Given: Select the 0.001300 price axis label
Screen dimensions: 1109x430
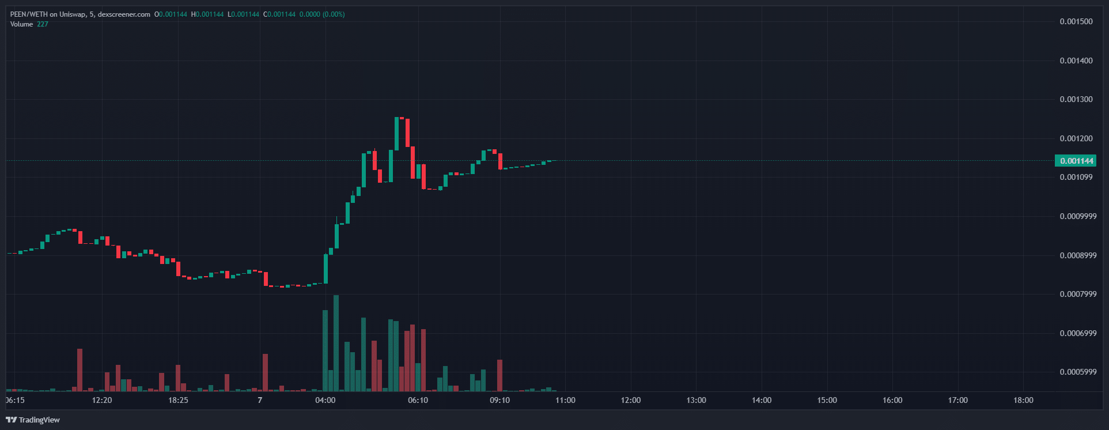Looking at the screenshot, I should (1076, 99).
